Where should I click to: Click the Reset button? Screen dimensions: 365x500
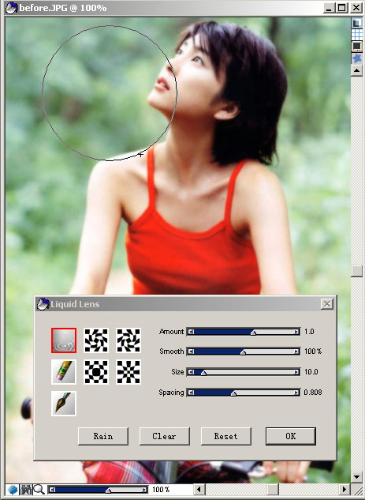pos(226,436)
